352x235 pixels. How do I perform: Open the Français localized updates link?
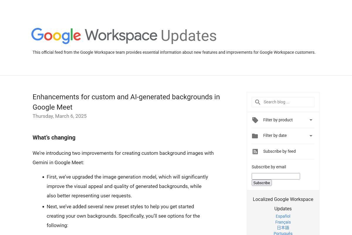coord(283,222)
